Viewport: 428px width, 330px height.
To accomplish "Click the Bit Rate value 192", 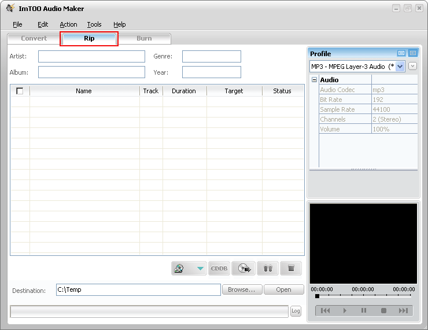I will [x=394, y=100].
